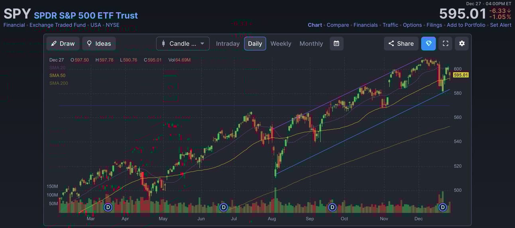Open chart settings gear
The width and height of the screenshot is (515, 228).
tap(462, 43)
